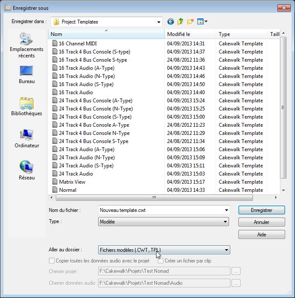Toggle Copier toutes les données audio checkbox
The width and height of the screenshot is (295, 298).
point(51,261)
